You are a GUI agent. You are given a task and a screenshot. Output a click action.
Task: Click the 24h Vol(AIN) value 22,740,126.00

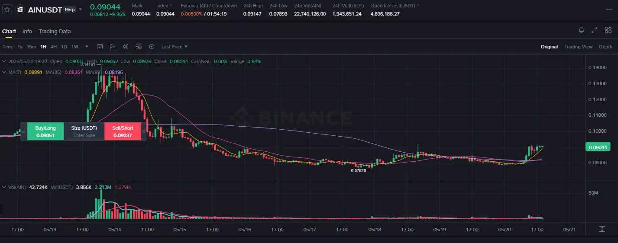[x=310, y=14]
